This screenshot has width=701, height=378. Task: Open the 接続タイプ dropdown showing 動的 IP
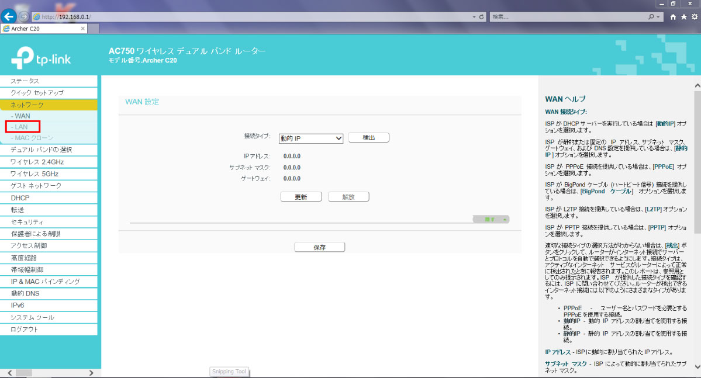[x=310, y=138]
